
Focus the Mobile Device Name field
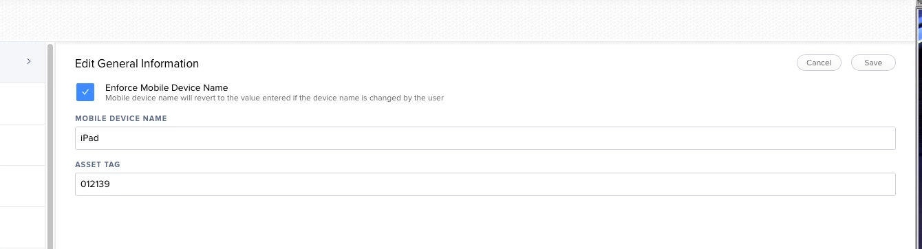pos(485,138)
